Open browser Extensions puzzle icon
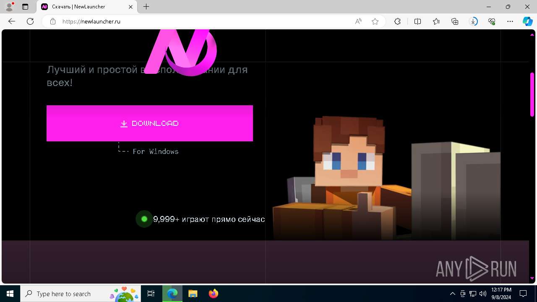The width and height of the screenshot is (537, 302). click(397, 21)
